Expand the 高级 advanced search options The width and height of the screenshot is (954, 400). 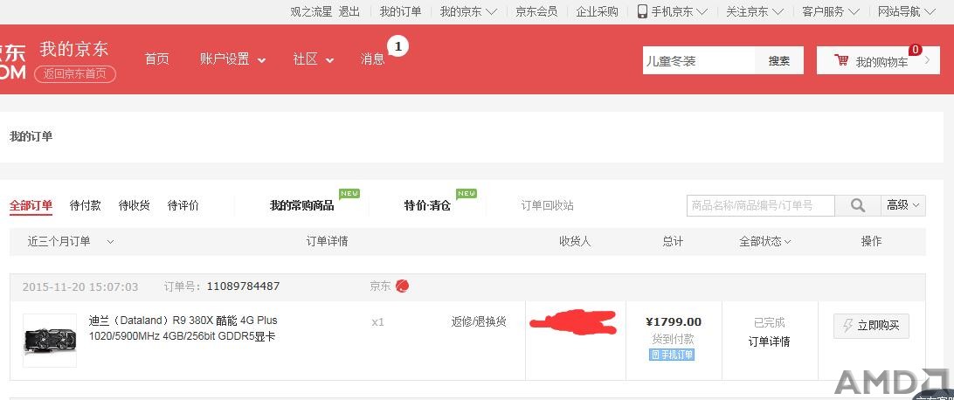903,205
